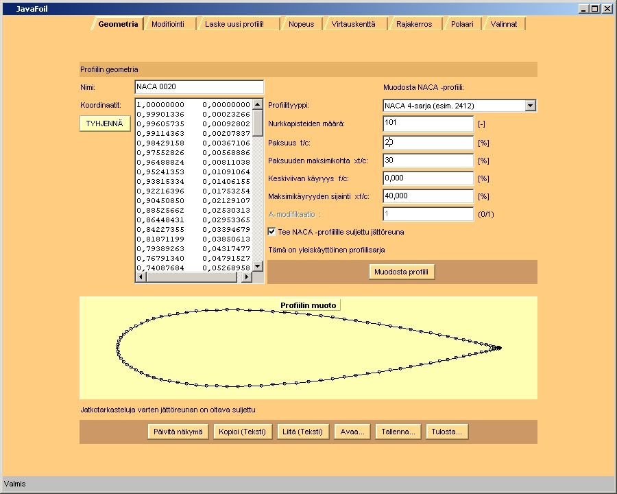The height and width of the screenshot is (494, 617).
Task: Open the Laske uusi profiili! tab
Action: (234, 24)
